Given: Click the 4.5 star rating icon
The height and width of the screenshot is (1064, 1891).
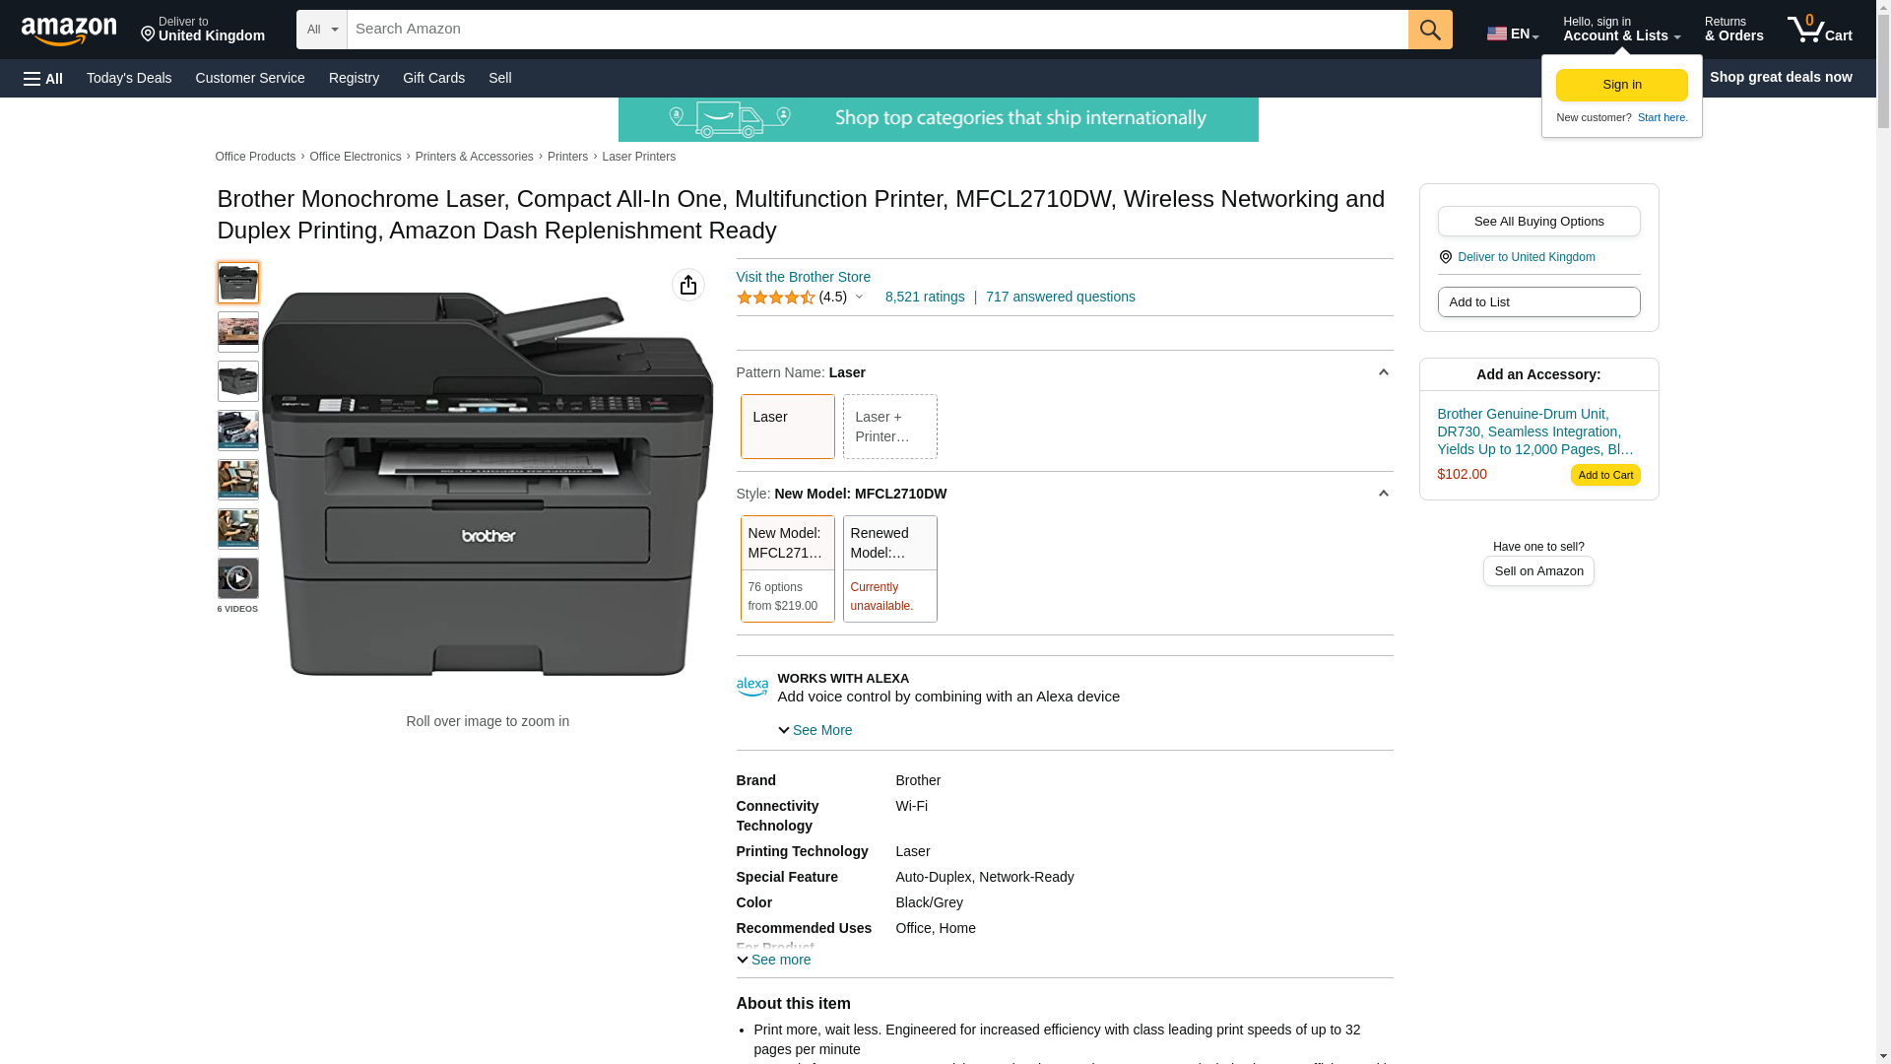Looking at the screenshot, I should click(x=775, y=298).
